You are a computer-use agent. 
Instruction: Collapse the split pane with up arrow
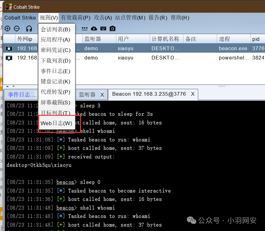(7, 86)
